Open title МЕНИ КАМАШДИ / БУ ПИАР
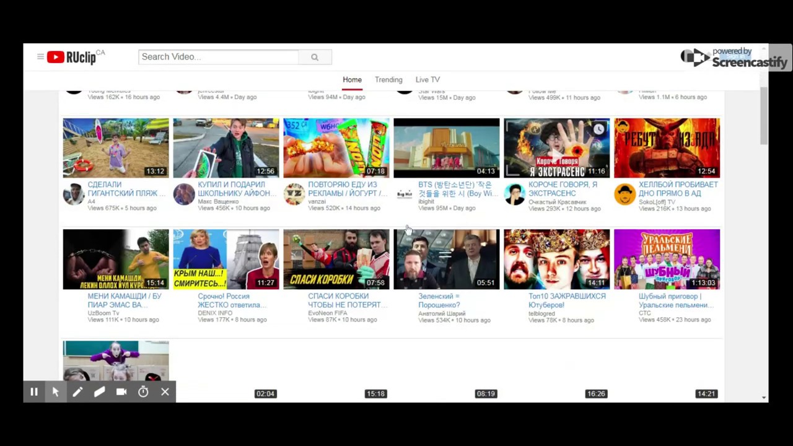 [x=125, y=300]
